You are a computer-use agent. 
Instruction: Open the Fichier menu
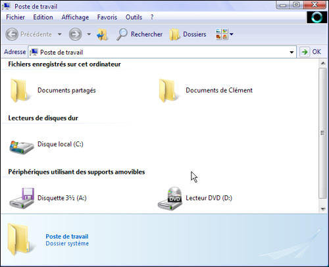tap(15, 17)
